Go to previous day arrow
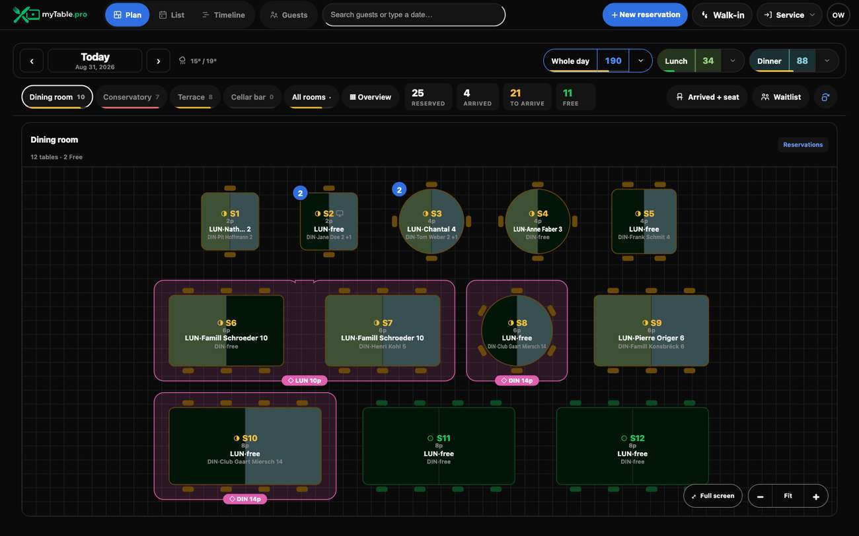Viewport: 859px width, 536px height. 32,61
